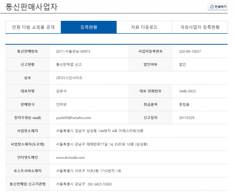Click the yusik00@hanafos.com email address
The image size is (234, 193).
[x=73, y=118]
